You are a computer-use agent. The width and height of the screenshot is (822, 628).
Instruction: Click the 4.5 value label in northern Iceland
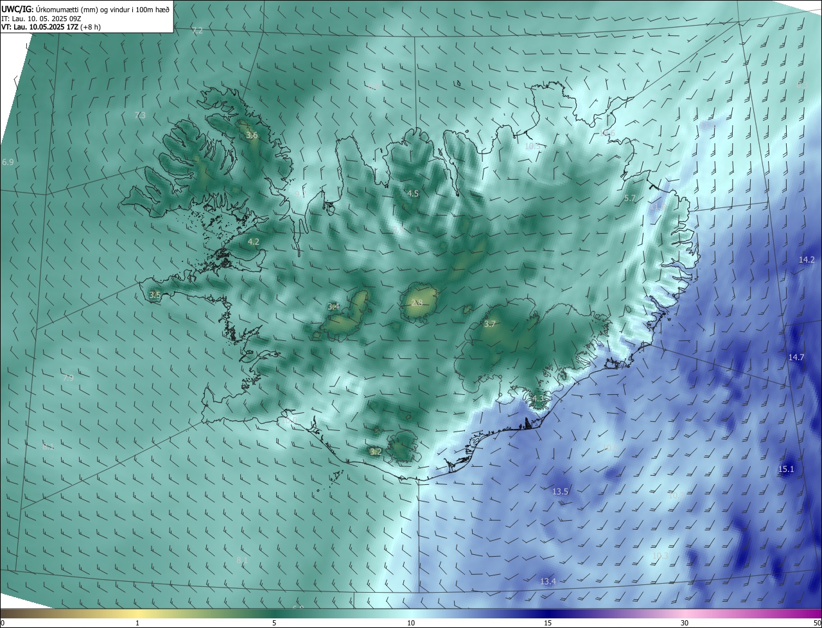click(413, 193)
